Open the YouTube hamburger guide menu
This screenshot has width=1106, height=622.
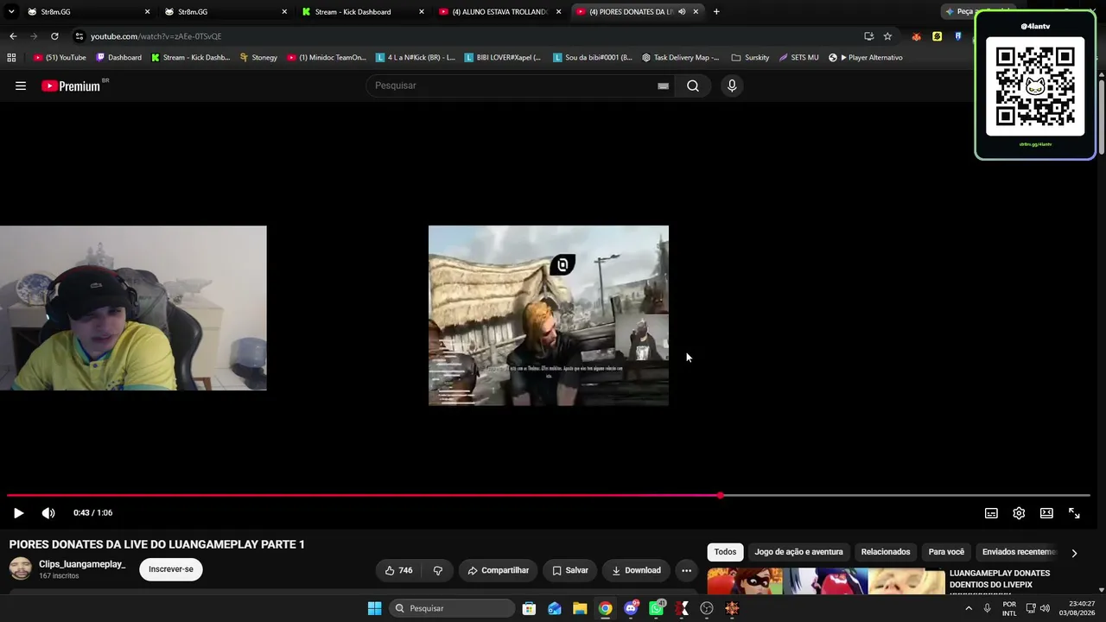21,86
